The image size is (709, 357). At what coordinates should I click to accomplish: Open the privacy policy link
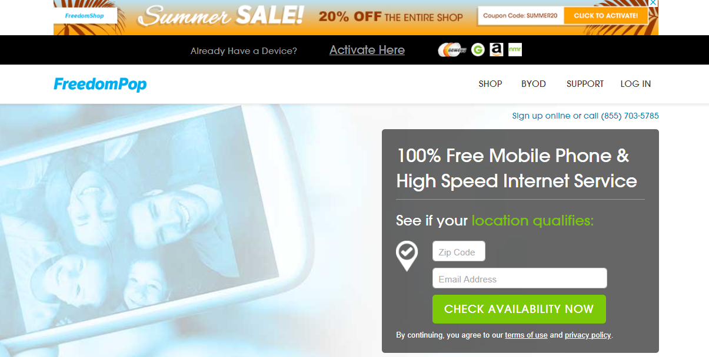pyautogui.click(x=588, y=335)
